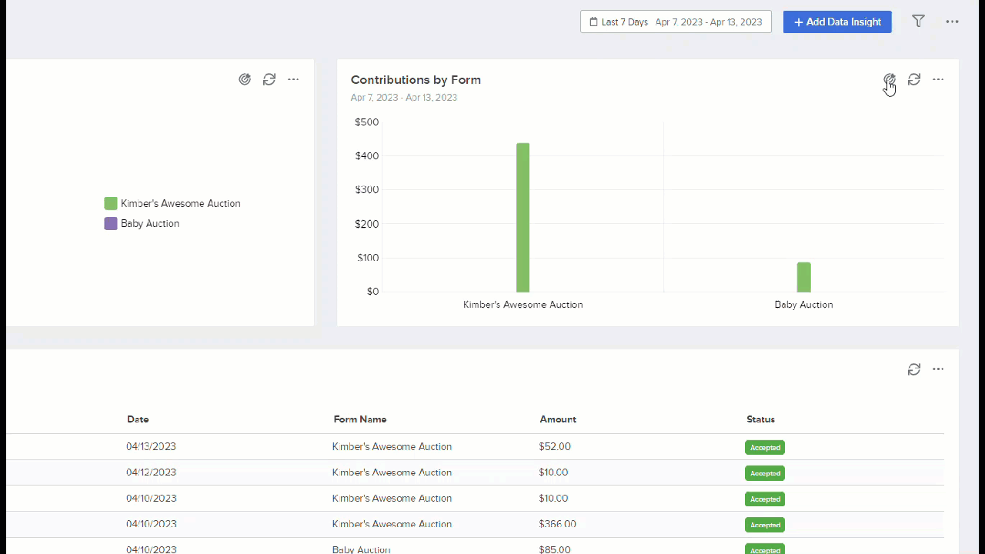Sort table by Date column header
The height and width of the screenshot is (554, 985).
[x=138, y=419]
